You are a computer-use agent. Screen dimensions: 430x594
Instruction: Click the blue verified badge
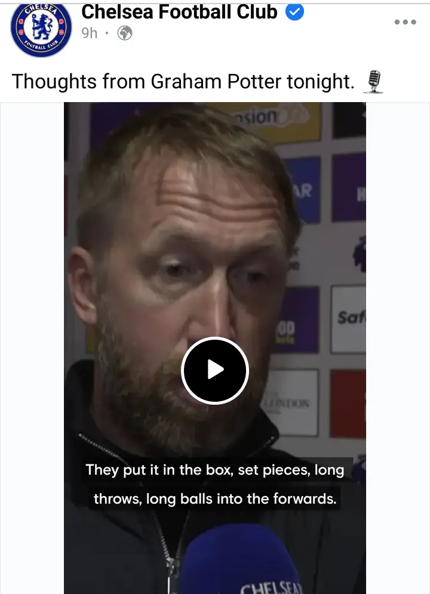[x=294, y=12]
